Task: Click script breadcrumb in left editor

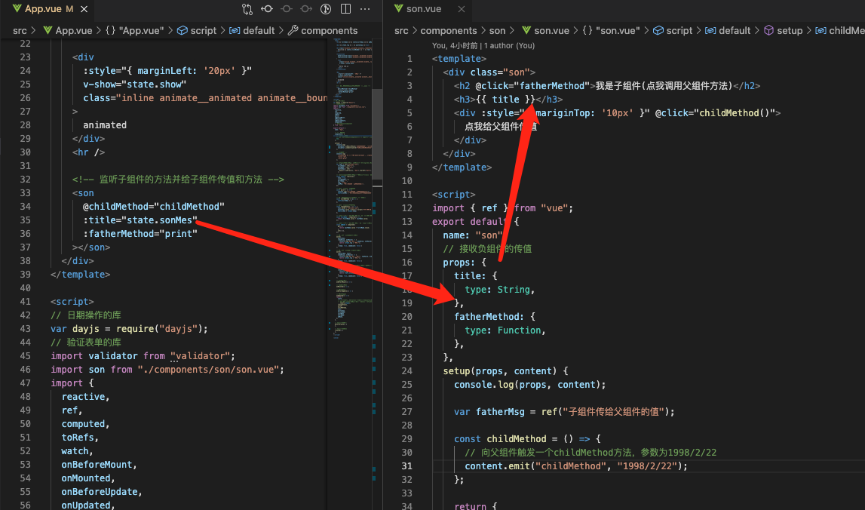Action: (197, 30)
